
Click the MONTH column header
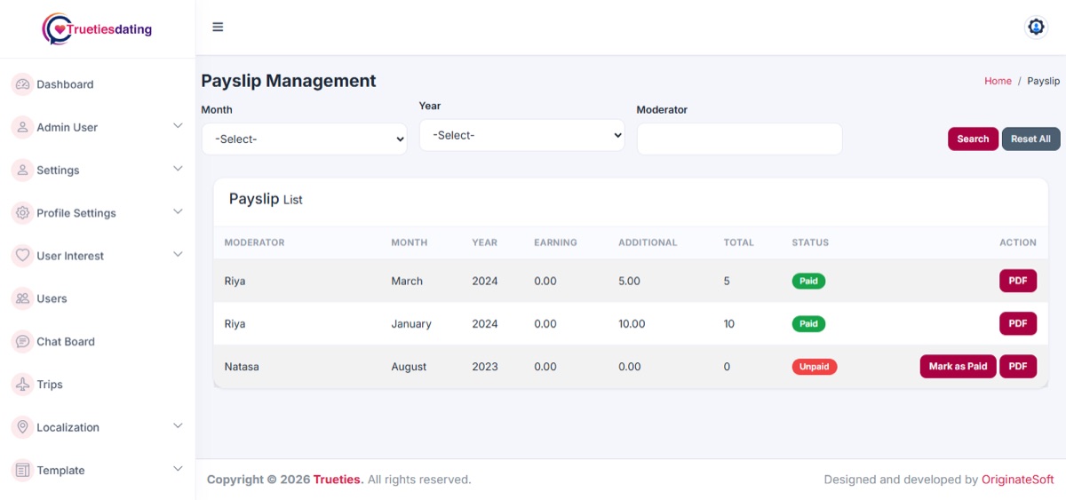[410, 242]
